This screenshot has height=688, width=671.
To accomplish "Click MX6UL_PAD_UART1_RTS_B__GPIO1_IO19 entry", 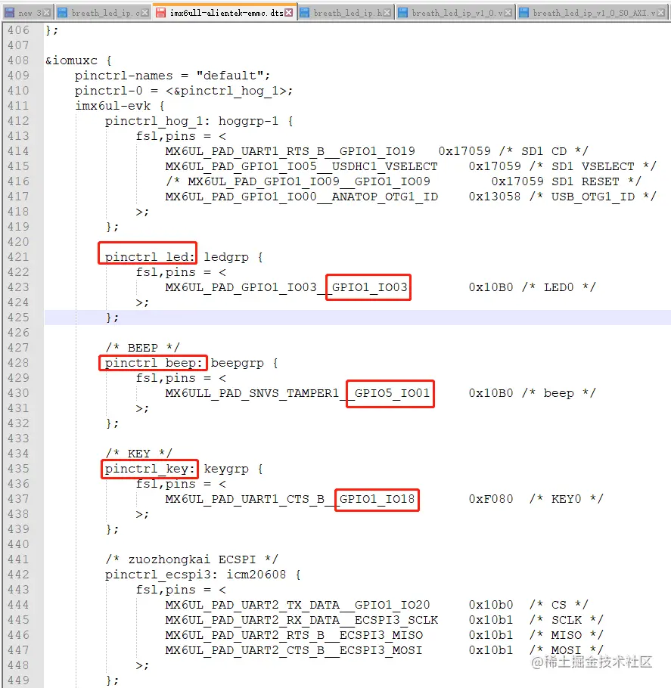I will coord(290,151).
